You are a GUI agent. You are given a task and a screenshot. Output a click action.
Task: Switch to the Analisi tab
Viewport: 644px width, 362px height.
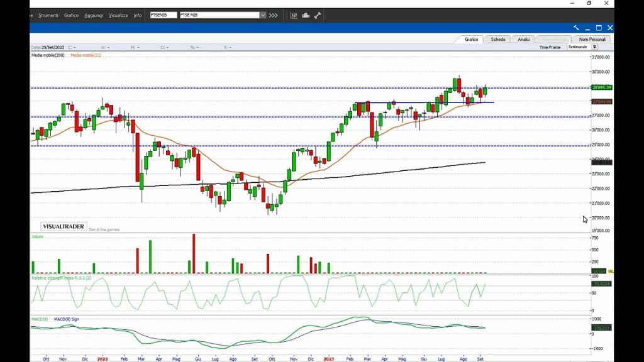point(524,39)
